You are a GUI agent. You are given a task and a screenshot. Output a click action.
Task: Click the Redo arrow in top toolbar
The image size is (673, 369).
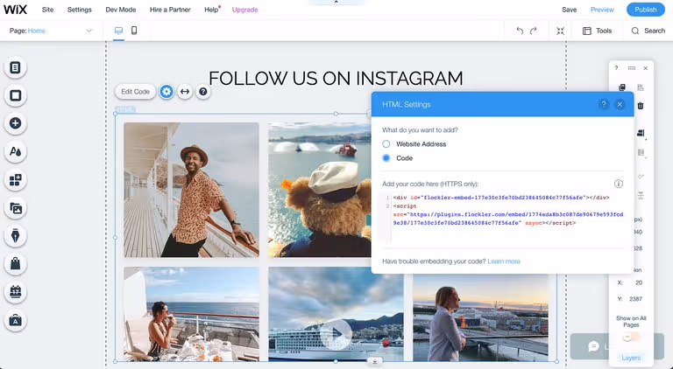point(534,31)
